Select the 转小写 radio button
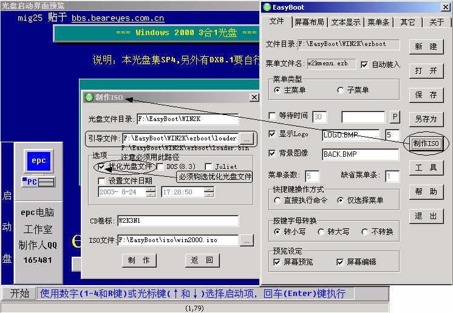This screenshot has height=313, width=453. point(277,232)
